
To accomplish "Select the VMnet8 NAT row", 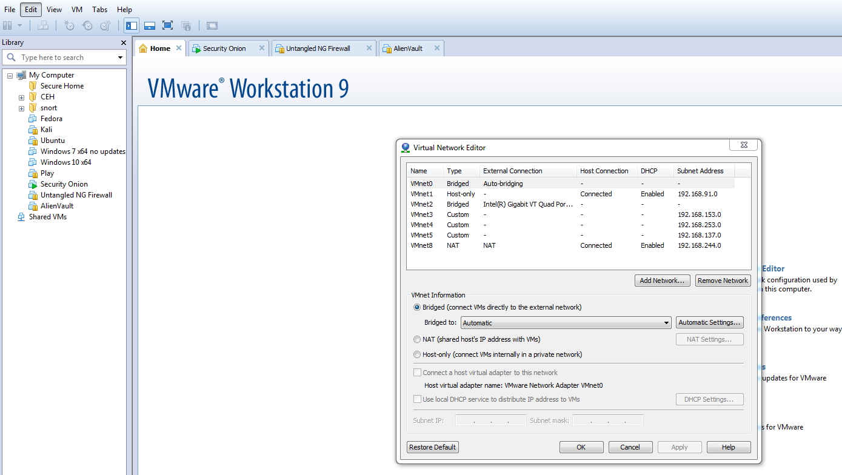I will [572, 245].
